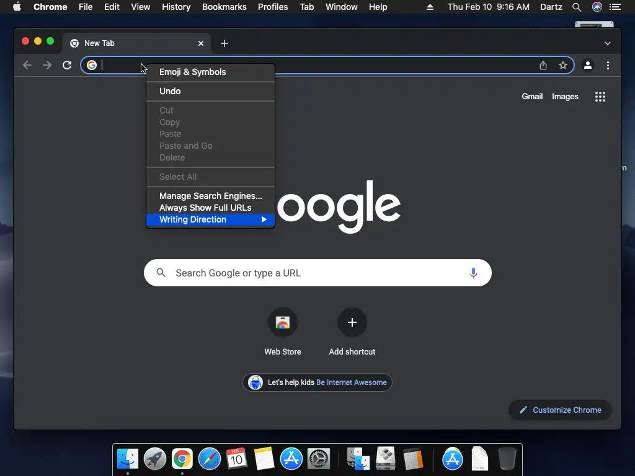Screen dimensions: 635x476
Task: Share this page using the share icon
Action: pos(543,65)
